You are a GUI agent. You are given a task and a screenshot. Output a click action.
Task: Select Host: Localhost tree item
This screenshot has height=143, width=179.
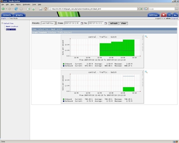[12, 27]
